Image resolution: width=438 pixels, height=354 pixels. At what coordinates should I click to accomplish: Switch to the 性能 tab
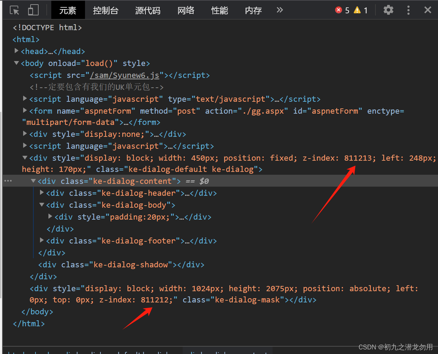click(x=220, y=10)
